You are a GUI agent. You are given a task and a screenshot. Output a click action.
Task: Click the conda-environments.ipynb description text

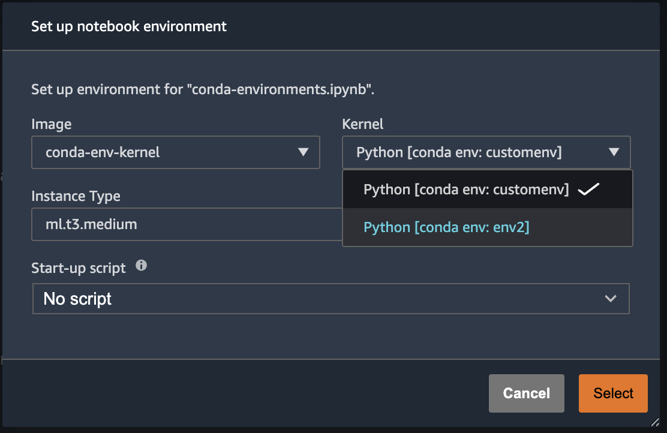click(x=207, y=90)
